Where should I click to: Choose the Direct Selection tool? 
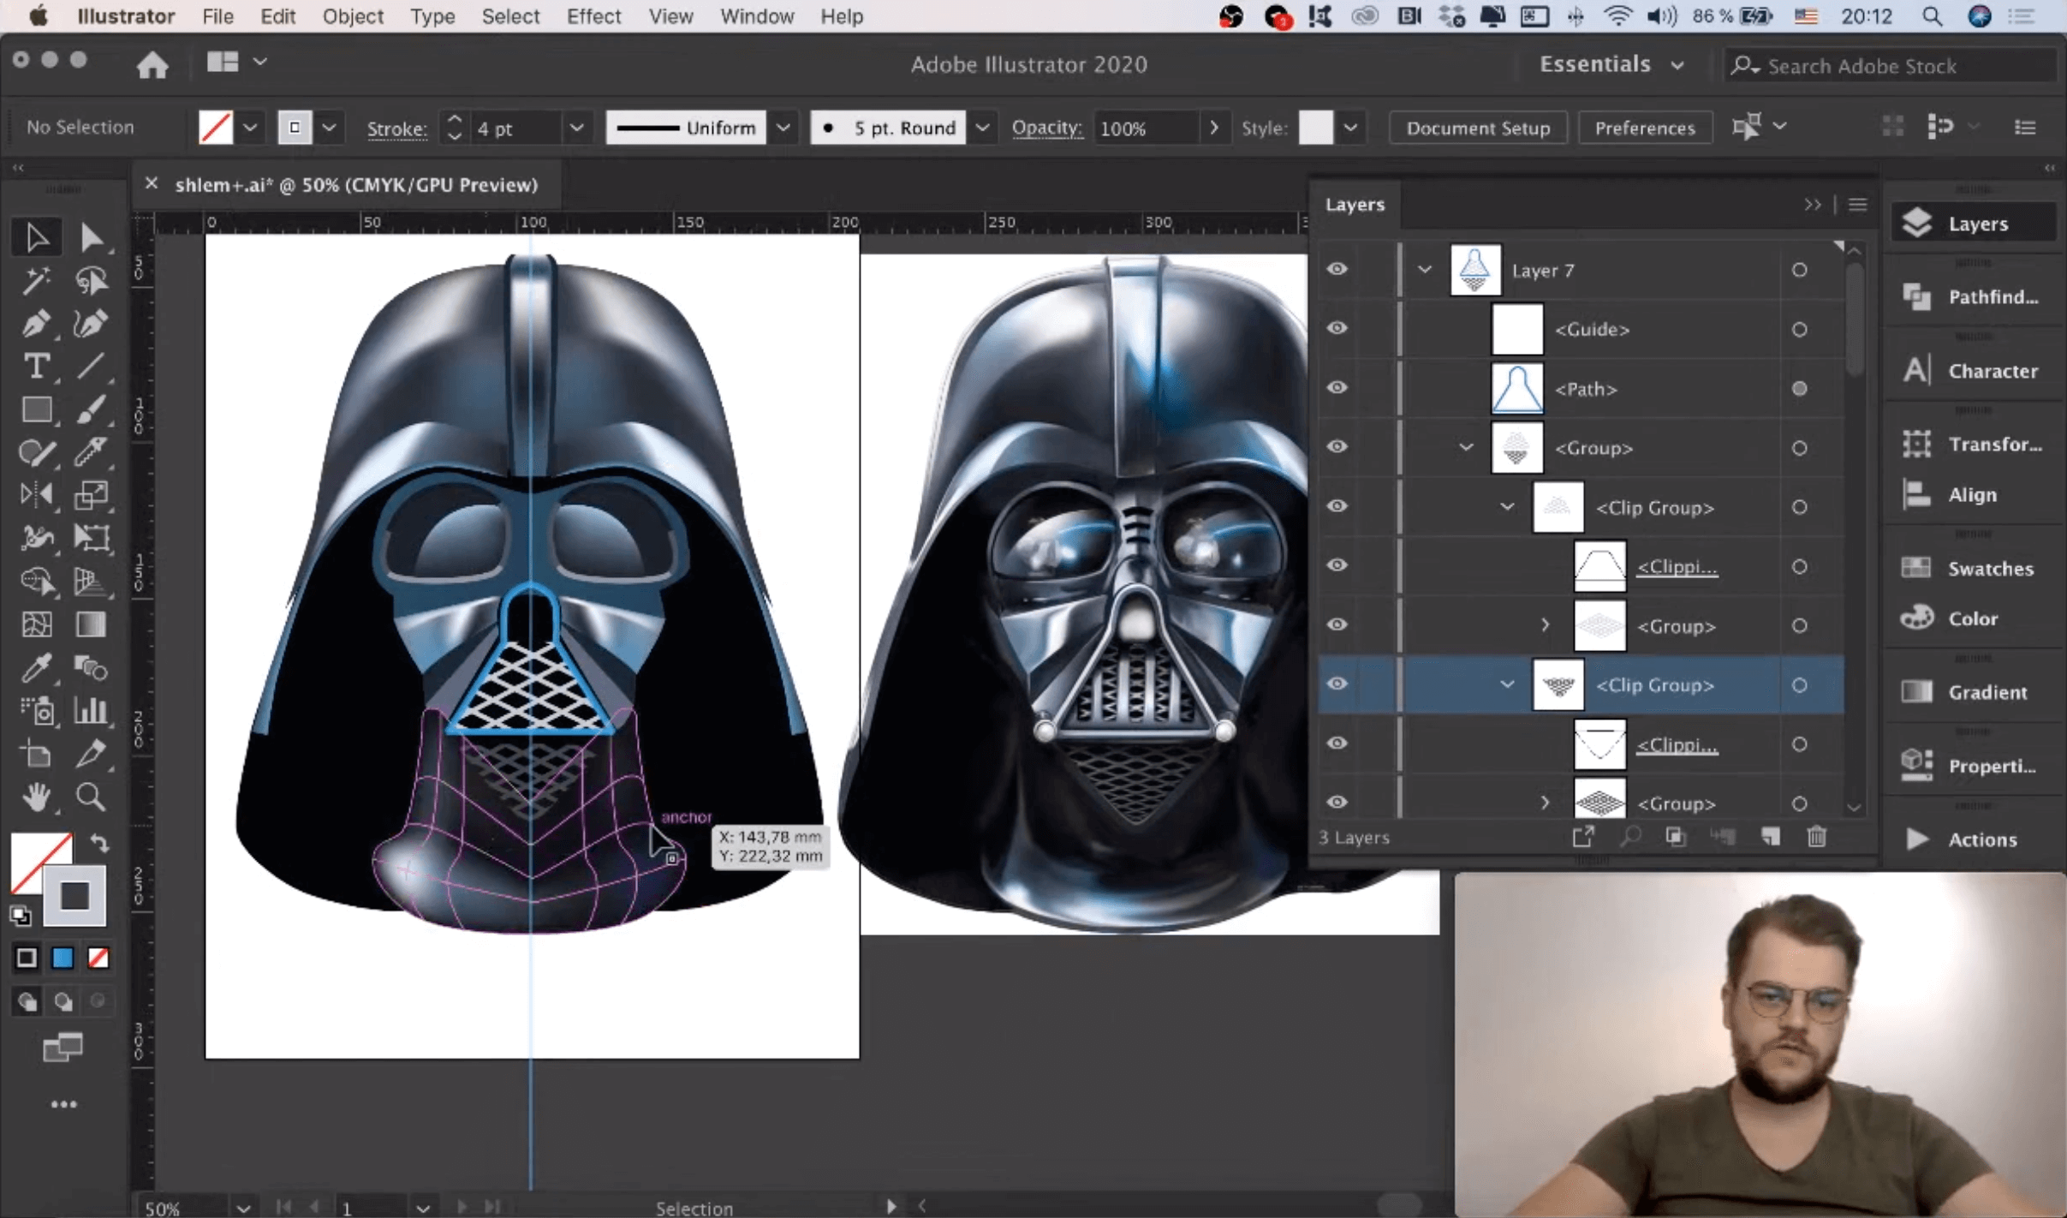pos(91,238)
